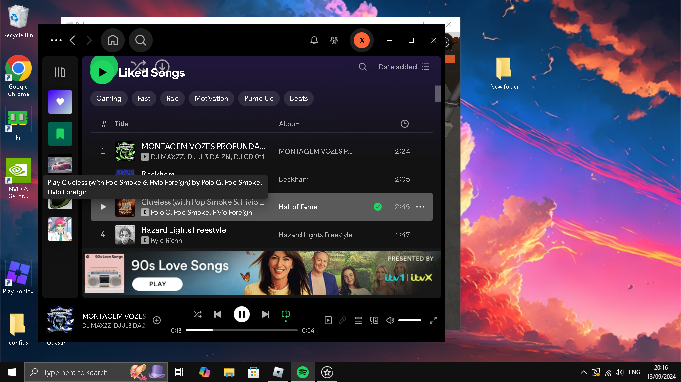The width and height of the screenshot is (681, 382).
Task: Open Recycle Bin on the desktop
Action: (x=18, y=22)
